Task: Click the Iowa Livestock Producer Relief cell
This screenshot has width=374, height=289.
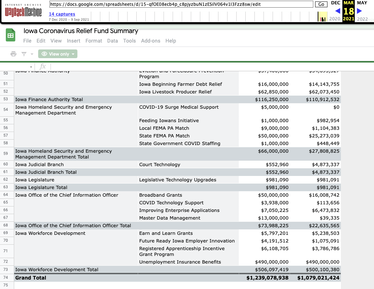Action: pos(188,92)
